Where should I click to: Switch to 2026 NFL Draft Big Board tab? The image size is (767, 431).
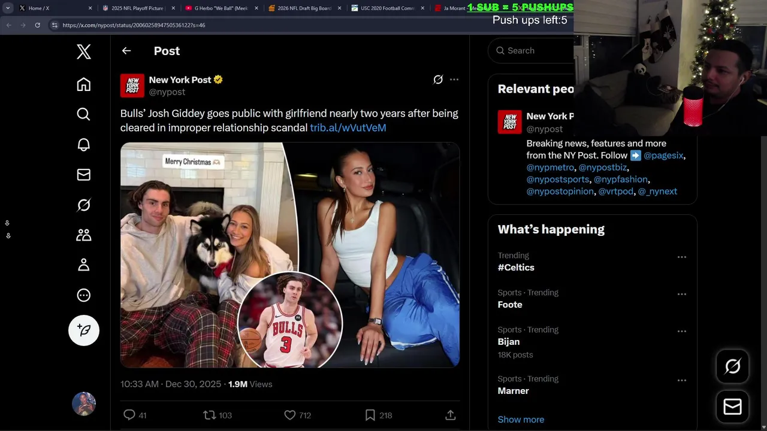[x=304, y=8]
